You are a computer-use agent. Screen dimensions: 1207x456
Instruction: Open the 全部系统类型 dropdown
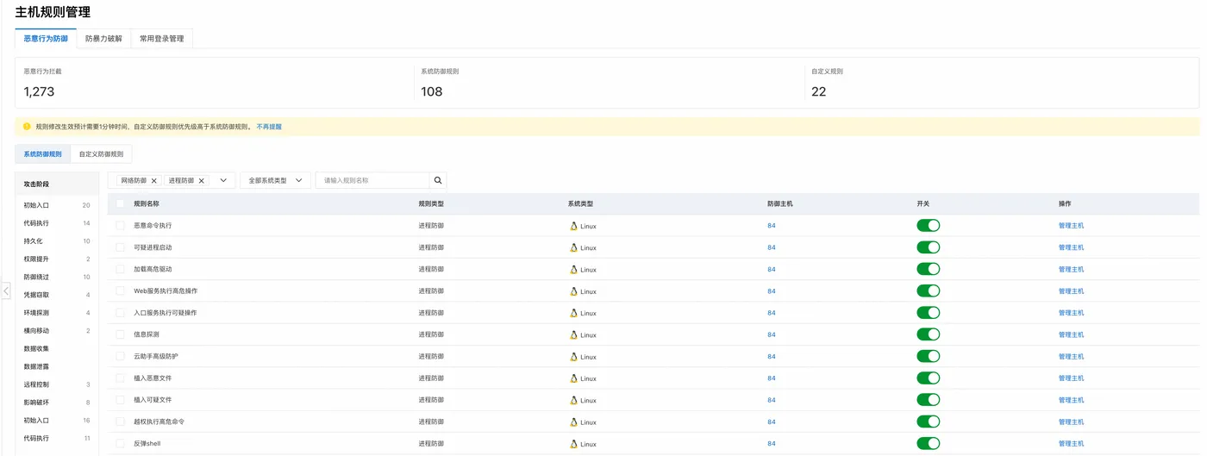pyautogui.click(x=275, y=180)
